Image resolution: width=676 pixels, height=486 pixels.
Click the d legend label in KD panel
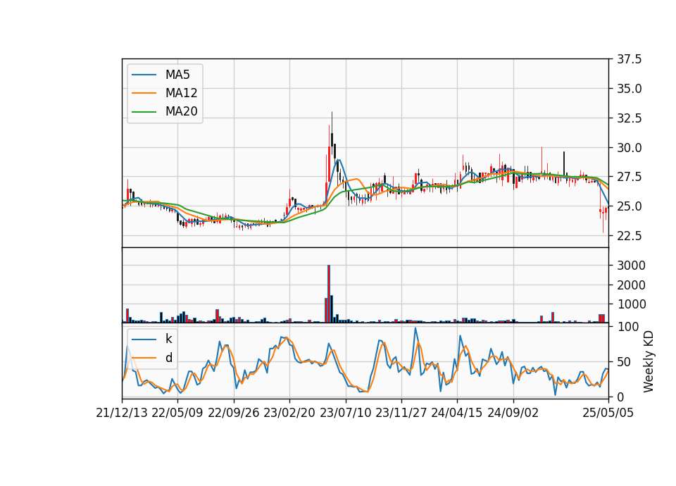click(x=168, y=358)
